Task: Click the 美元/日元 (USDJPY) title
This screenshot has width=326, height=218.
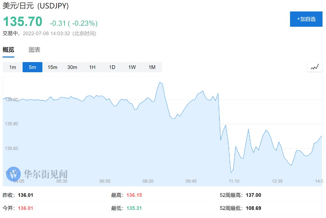Action: click(x=36, y=6)
